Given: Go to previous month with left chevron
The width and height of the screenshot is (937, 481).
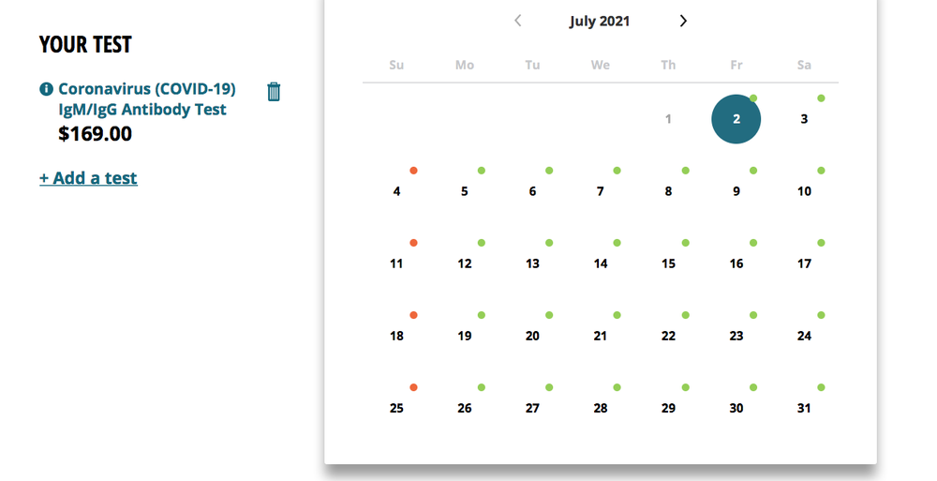Looking at the screenshot, I should [518, 21].
